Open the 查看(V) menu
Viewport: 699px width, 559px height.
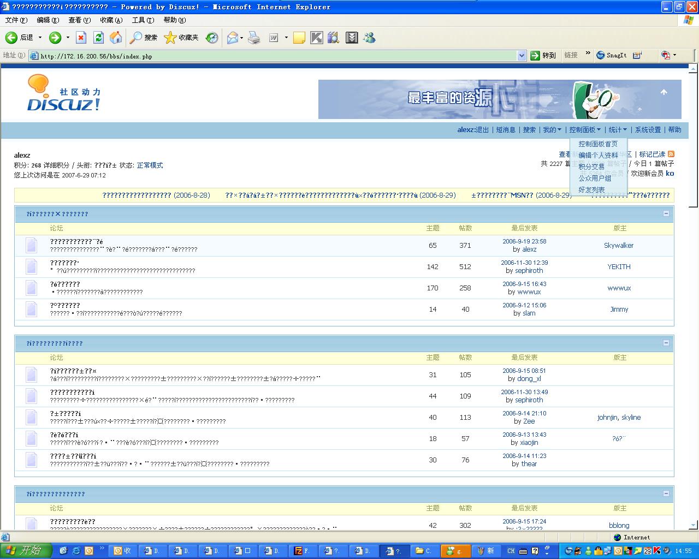(80, 20)
